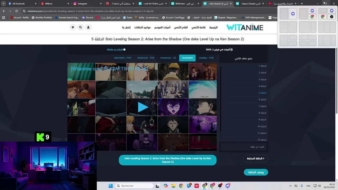Open the user account icon in header
The width and height of the screenshot is (338, 190).
click(x=88, y=27)
